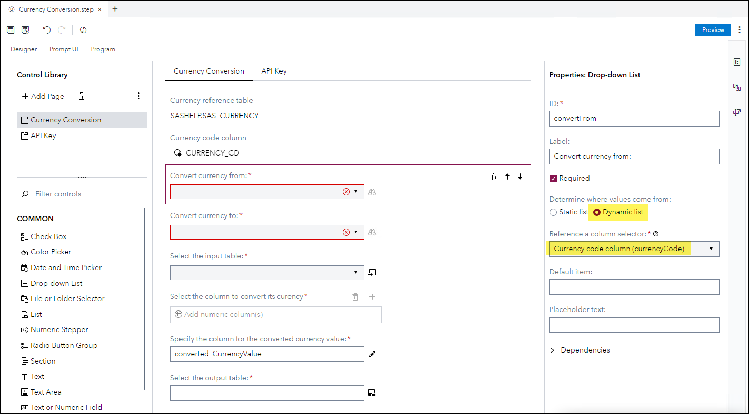Image resolution: width=749 pixels, height=414 pixels.
Task: Switch to the Prompt UI tab
Action: [x=64, y=49]
